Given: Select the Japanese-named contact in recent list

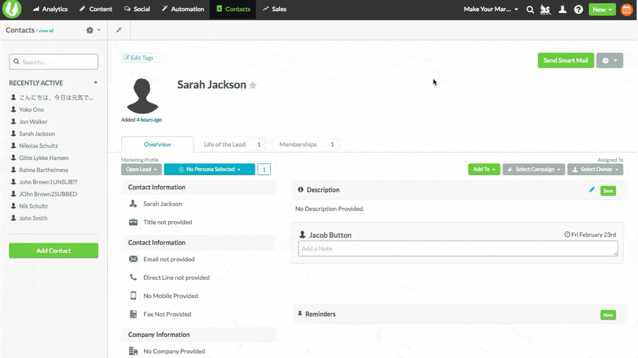Looking at the screenshot, I should click(56, 97).
